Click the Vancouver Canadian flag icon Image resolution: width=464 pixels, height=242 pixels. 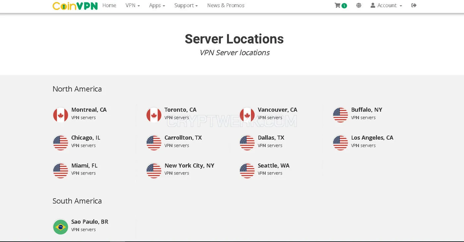(247, 115)
